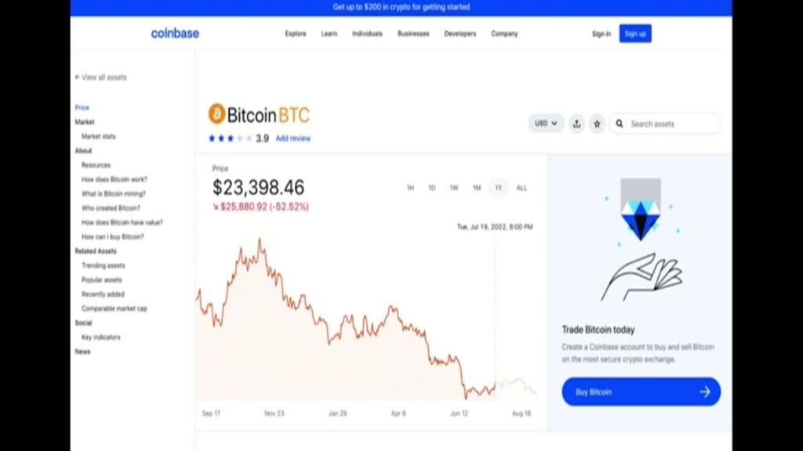
Task: Add Bitcoin to watchlist with star icon
Action: [x=597, y=124]
